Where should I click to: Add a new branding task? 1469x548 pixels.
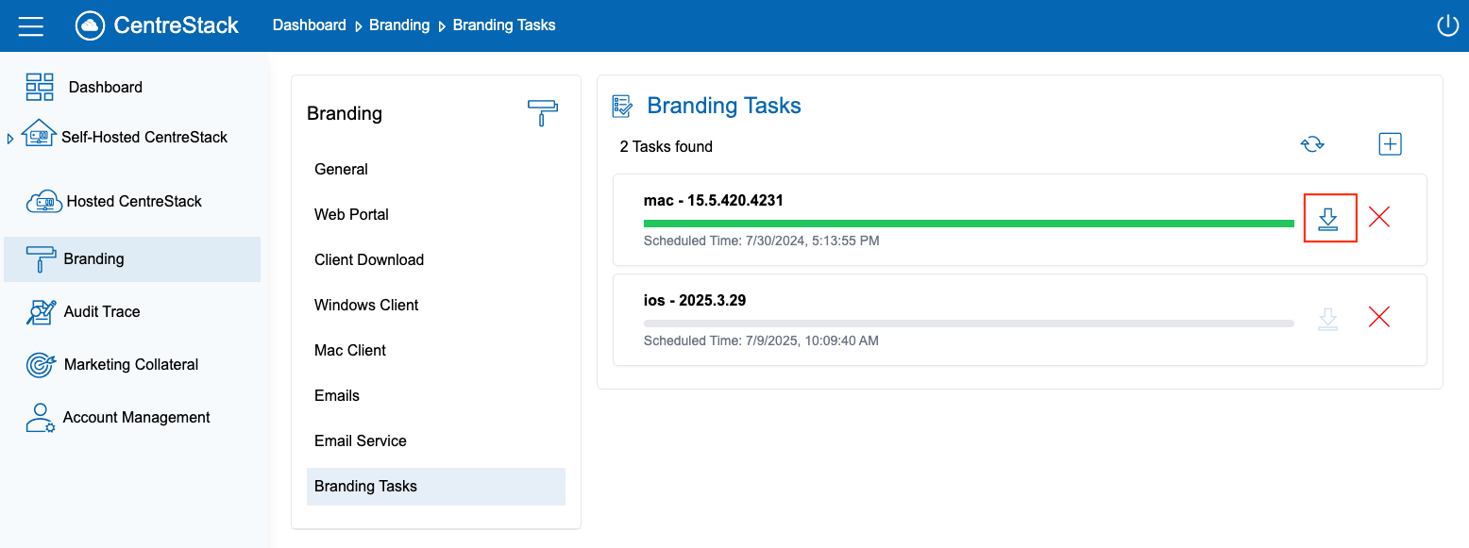pos(1390,144)
